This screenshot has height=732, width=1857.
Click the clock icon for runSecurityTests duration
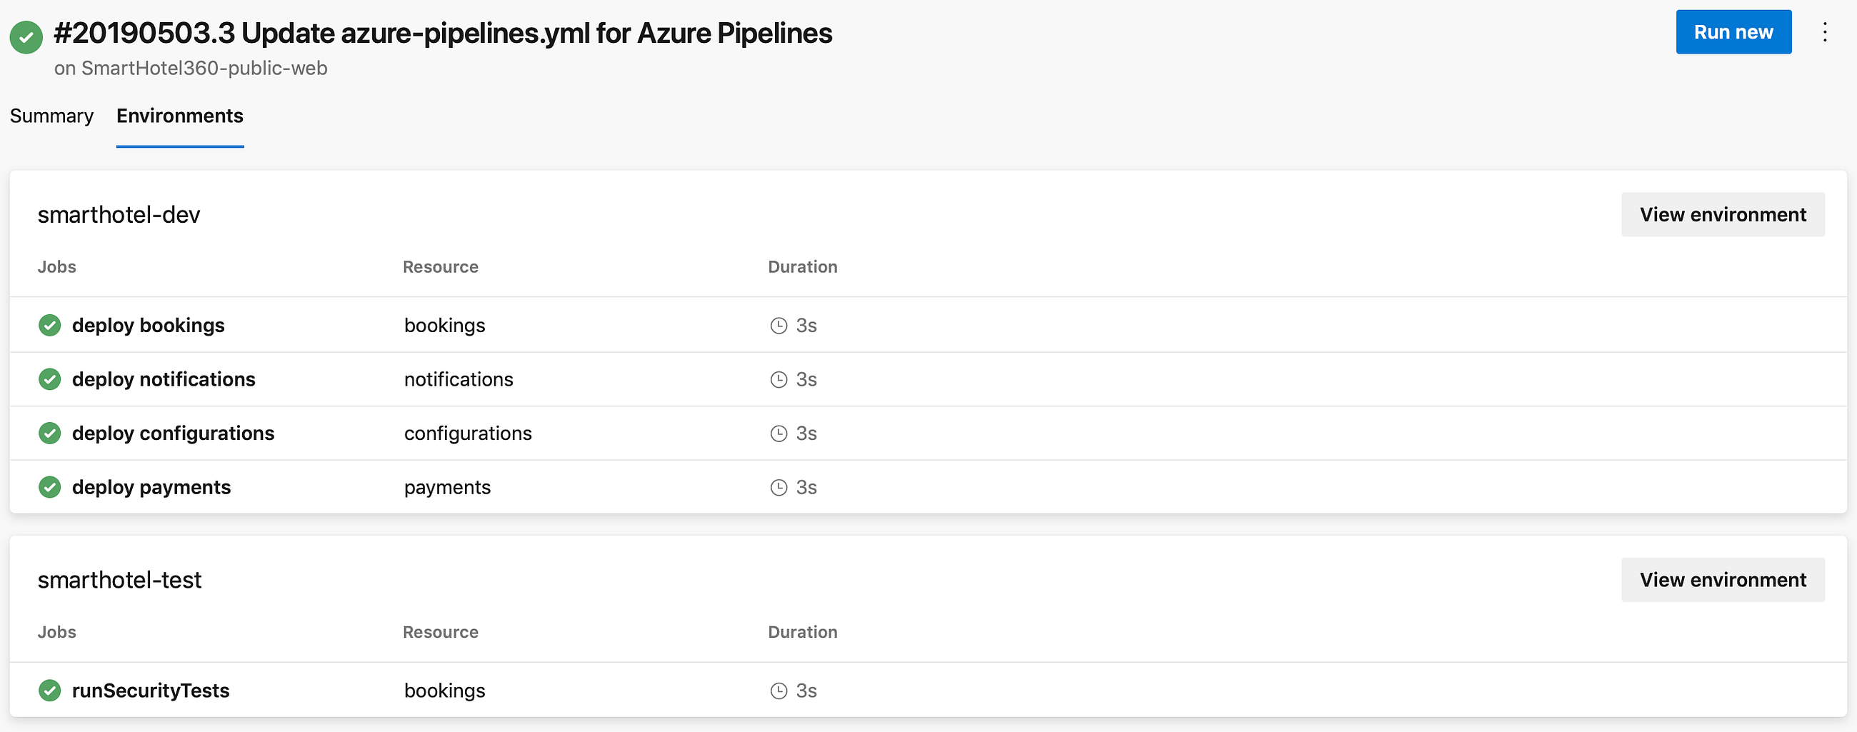779,690
